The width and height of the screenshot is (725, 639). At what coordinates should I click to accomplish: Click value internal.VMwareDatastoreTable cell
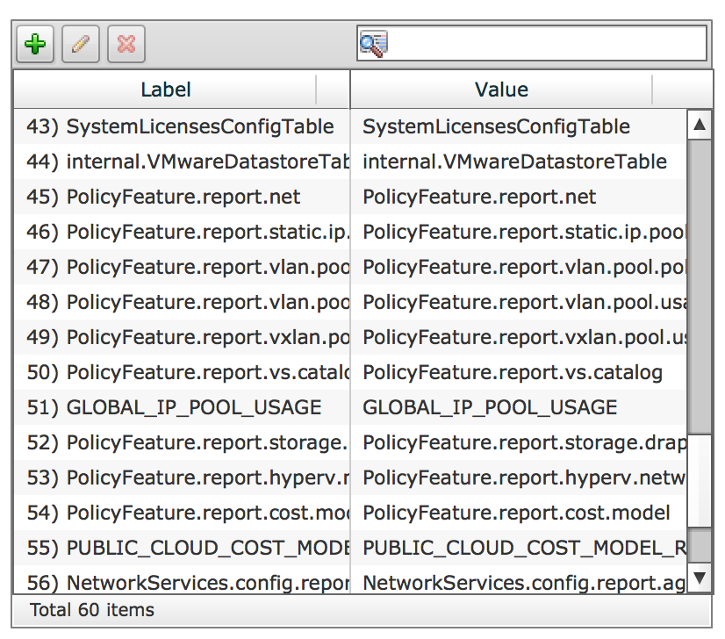click(x=519, y=162)
